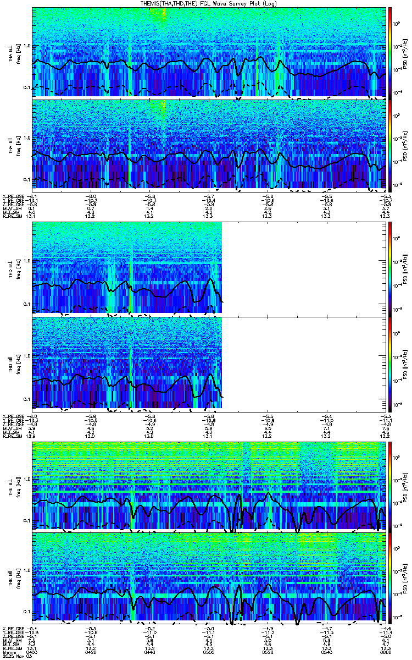
Task: Click the X_RE_GSE row label under the THA panels
Action: tap(12, 196)
